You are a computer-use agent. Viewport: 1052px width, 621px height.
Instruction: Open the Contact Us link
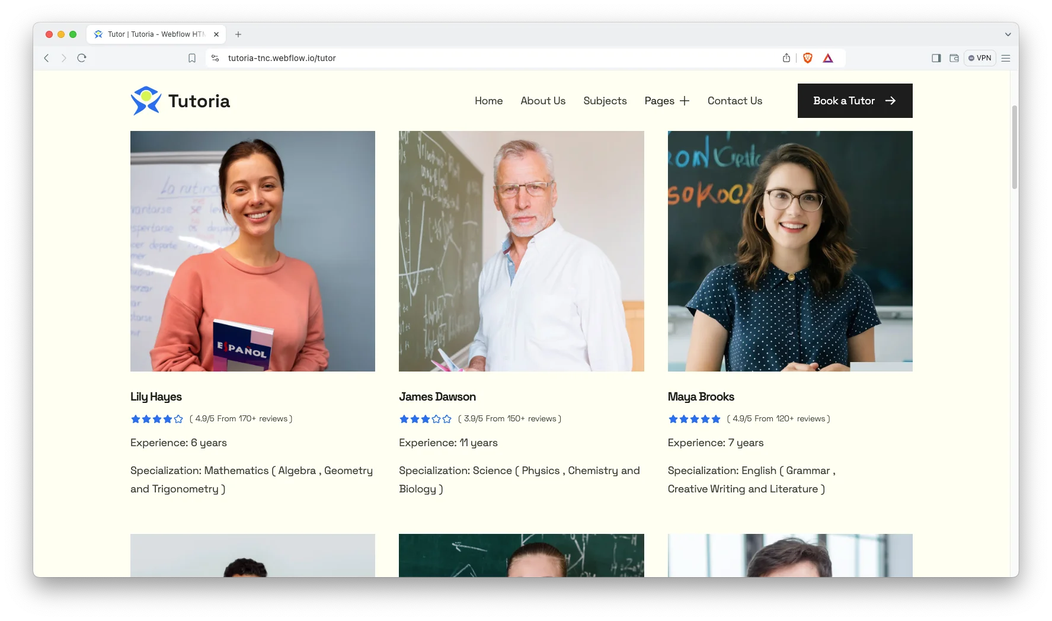(x=734, y=101)
